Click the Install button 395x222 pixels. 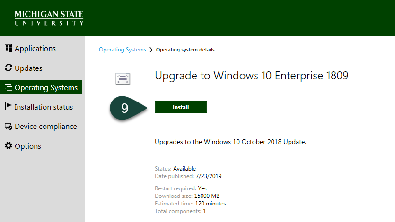(x=181, y=107)
